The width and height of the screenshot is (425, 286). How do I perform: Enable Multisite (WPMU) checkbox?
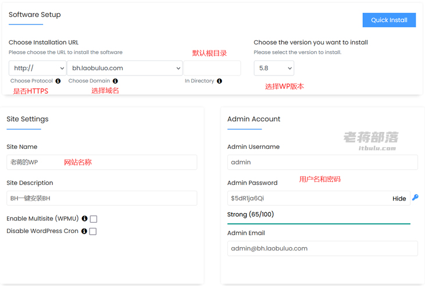pos(94,219)
